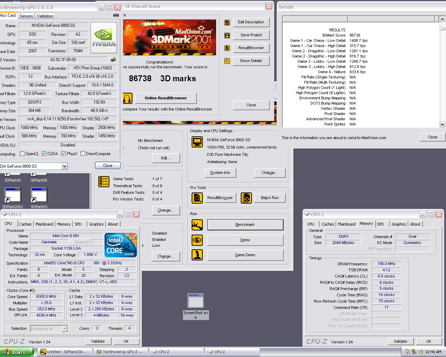Click the Intel Core i5 inside logo
Image resolution: width=446 pixels, height=357 pixels.
[x=121, y=245]
